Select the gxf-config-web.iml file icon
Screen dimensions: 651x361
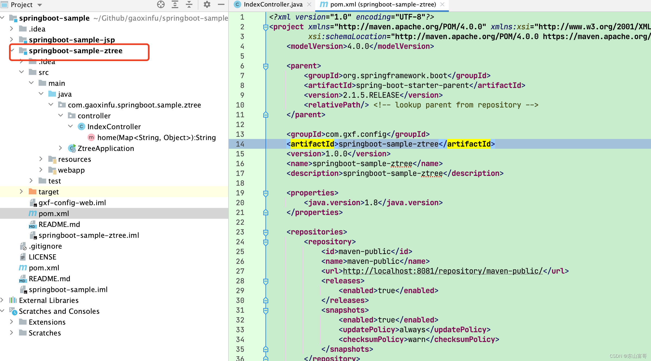(x=33, y=203)
